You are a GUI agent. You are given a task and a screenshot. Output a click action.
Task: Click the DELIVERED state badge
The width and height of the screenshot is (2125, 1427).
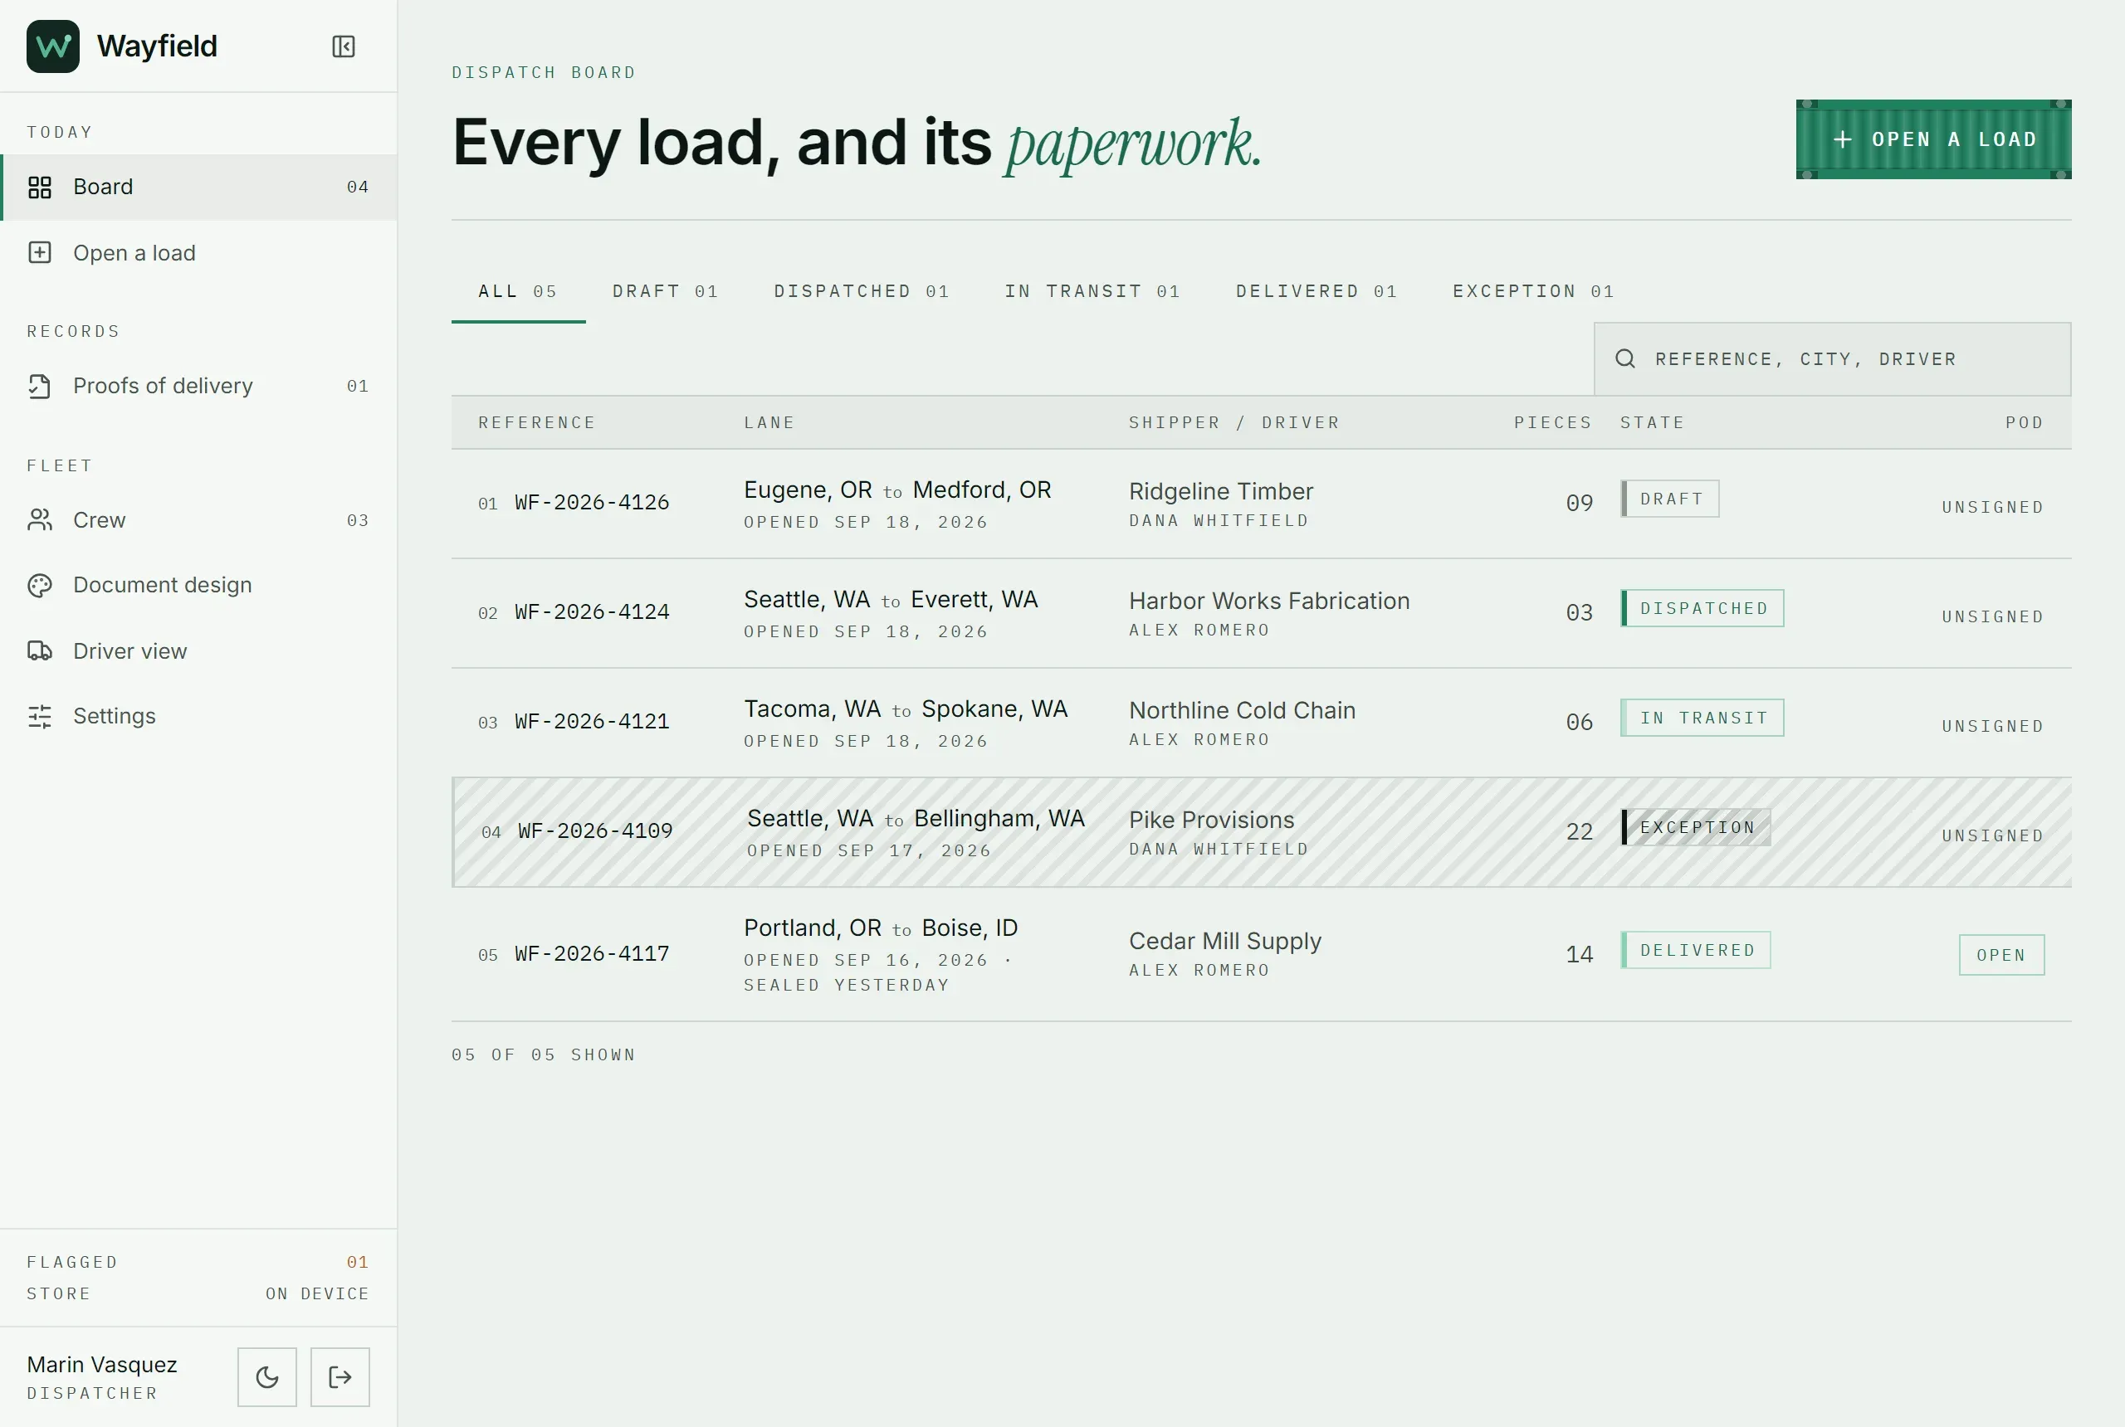(x=1696, y=950)
